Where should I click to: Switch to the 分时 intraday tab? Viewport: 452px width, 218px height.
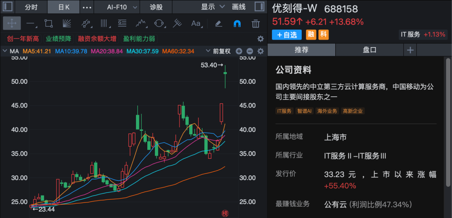pyautogui.click(x=31, y=7)
